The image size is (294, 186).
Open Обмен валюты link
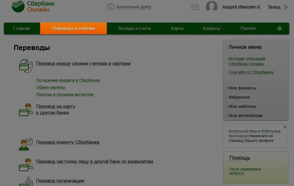50,87
